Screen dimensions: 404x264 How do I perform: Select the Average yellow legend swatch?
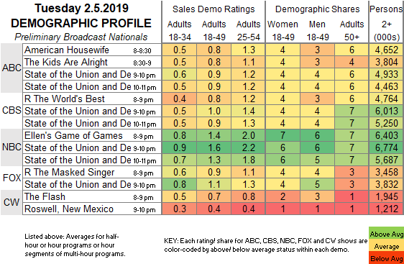(x=386, y=247)
